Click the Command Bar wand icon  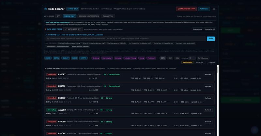pyautogui.click(x=46, y=35)
